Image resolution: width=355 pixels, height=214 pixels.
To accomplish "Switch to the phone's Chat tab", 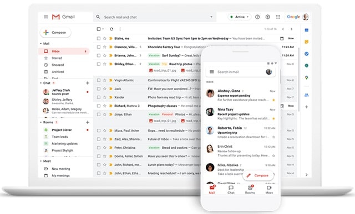I will (x=231, y=190).
